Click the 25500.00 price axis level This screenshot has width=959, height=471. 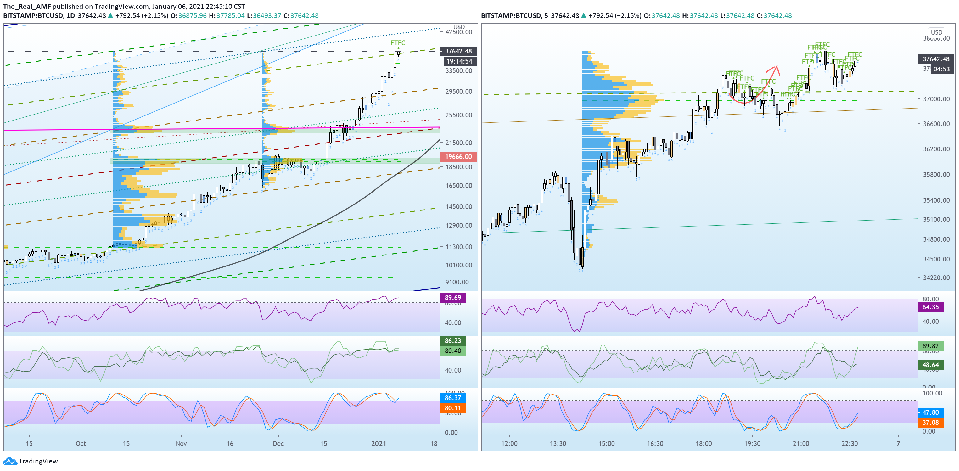pyautogui.click(x=459, y=115)
